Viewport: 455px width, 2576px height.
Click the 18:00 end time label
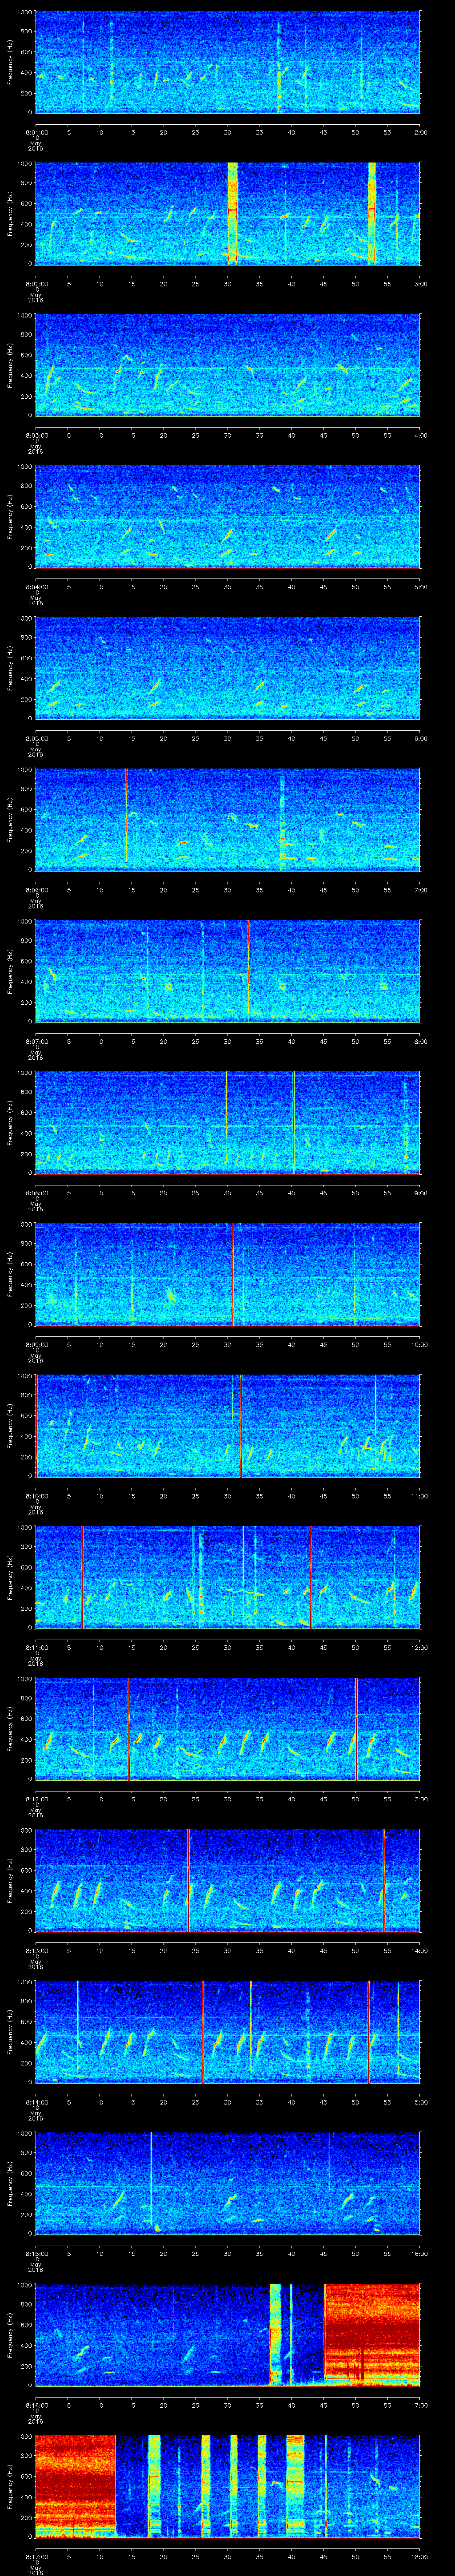coord(419,2556)
